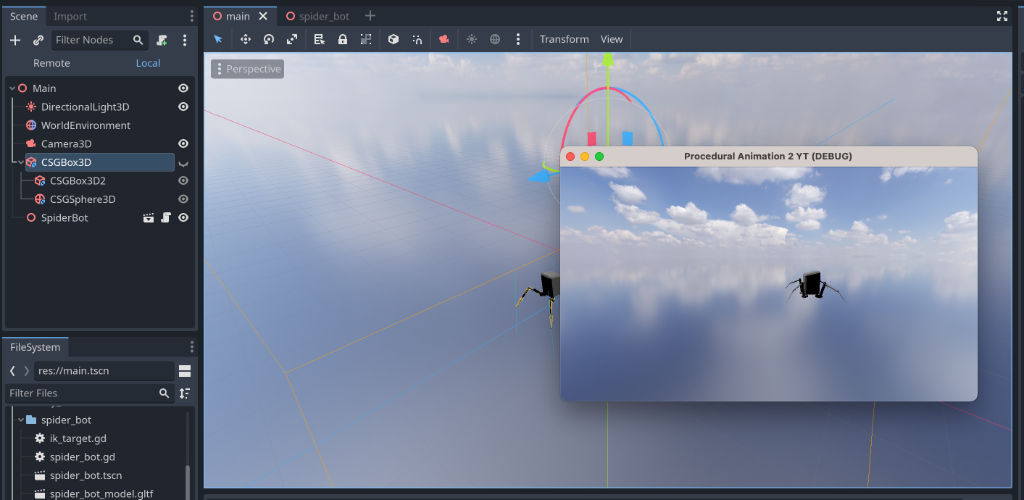The height and width of the screenshot is (500, 1024).
Task: Hide the Camera3D node
Action: click(x=183, y=143)
